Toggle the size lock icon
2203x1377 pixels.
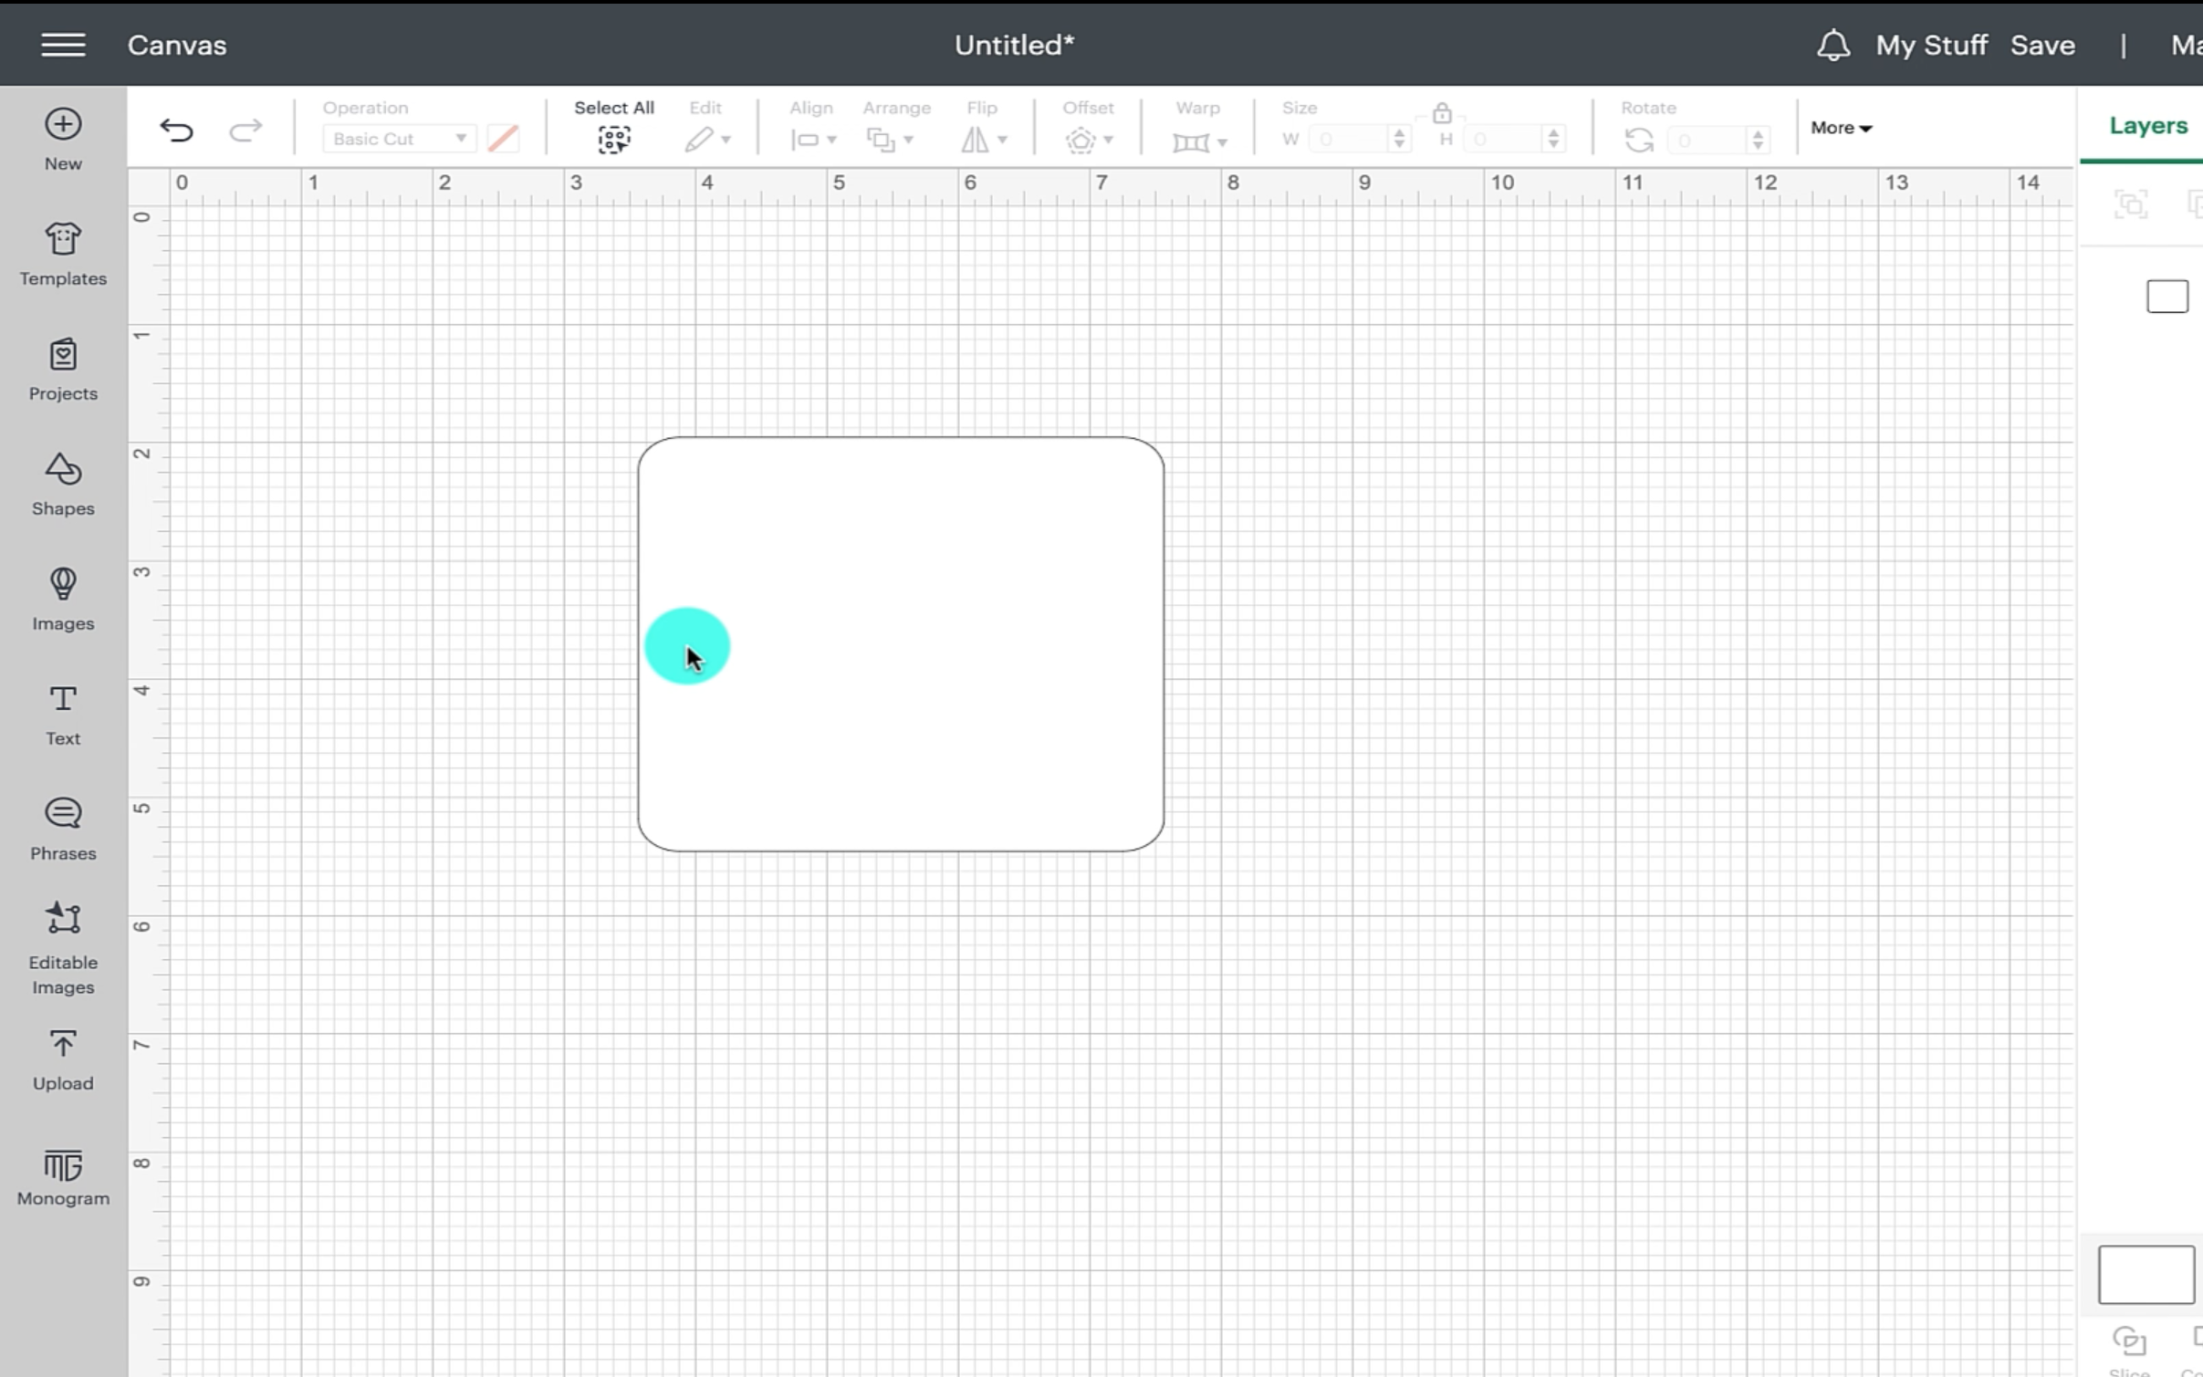[1442, 113]
